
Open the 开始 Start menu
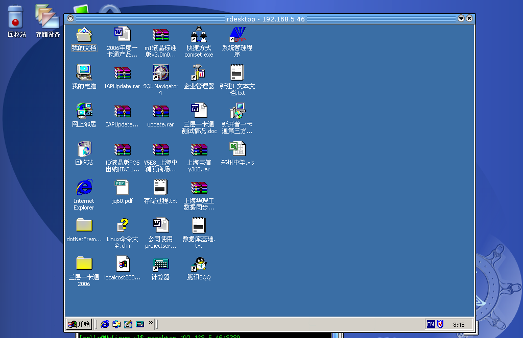(x=78, y=324)
